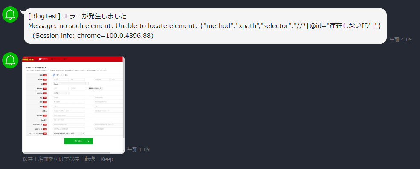Click the メールアドレス input field in the form

tap(69, 124)
